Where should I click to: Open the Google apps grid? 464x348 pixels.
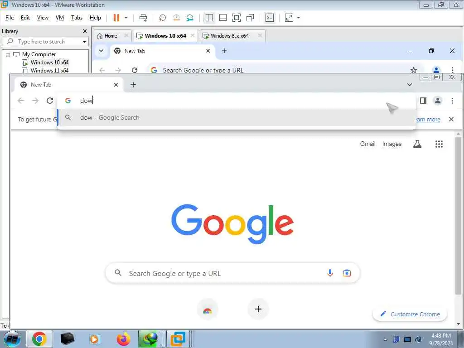click(439, 144)
